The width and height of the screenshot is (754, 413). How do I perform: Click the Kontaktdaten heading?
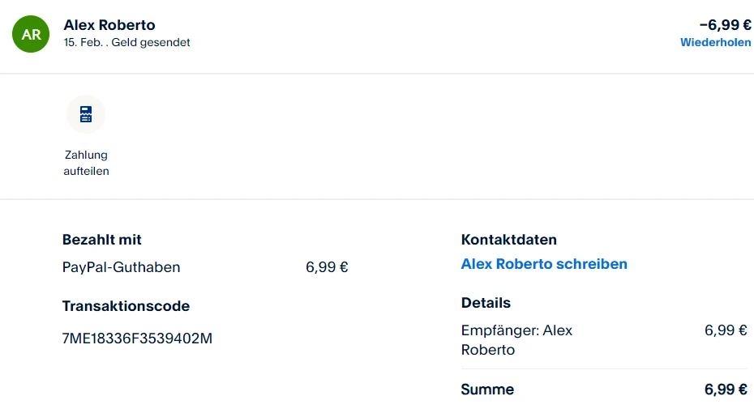508,240
